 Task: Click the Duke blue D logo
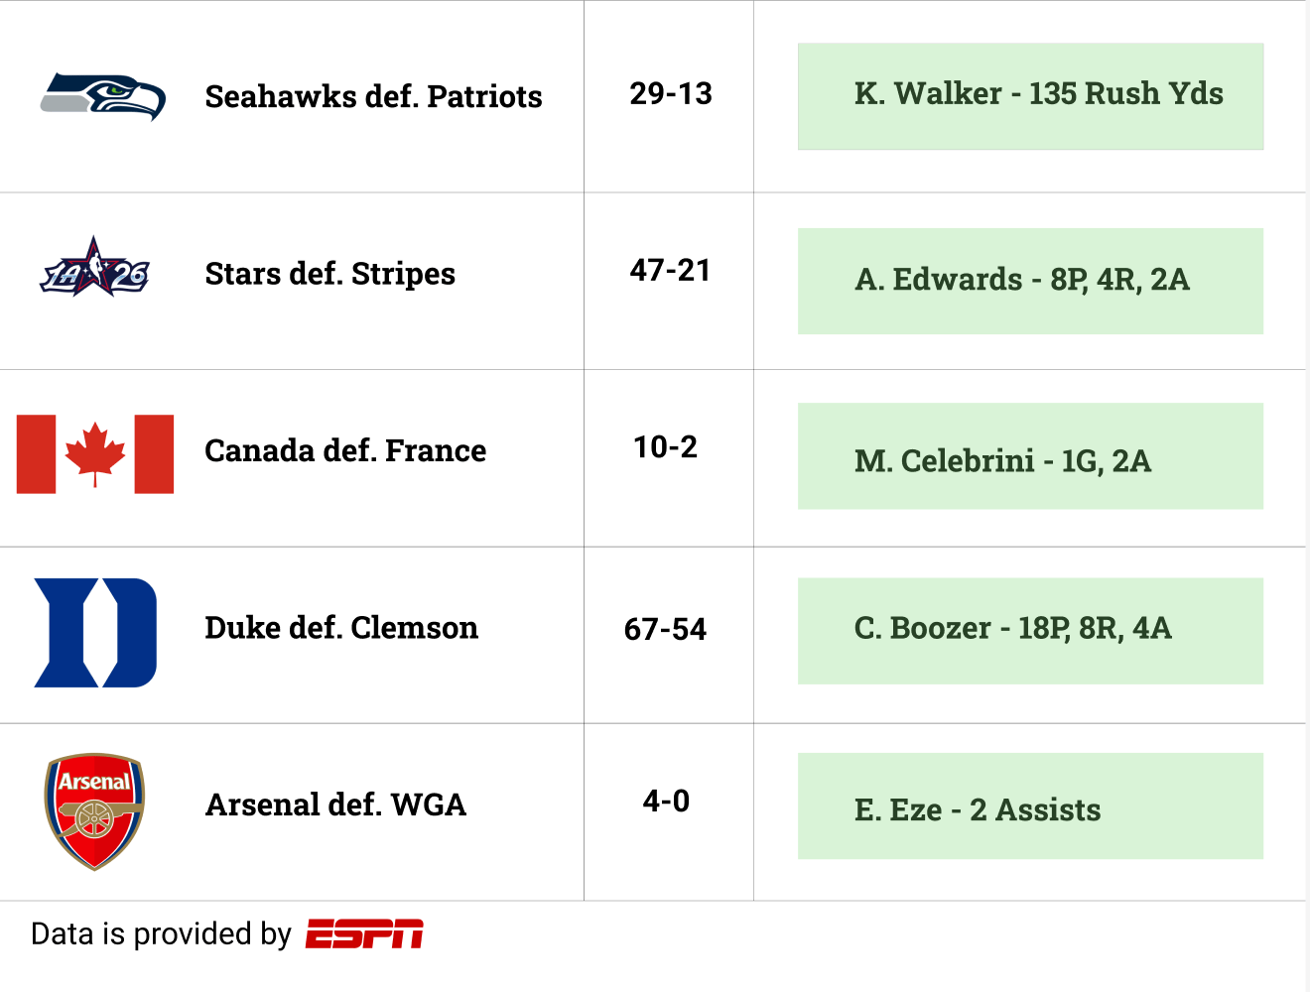pyautogui.click(x=95, y=633)
